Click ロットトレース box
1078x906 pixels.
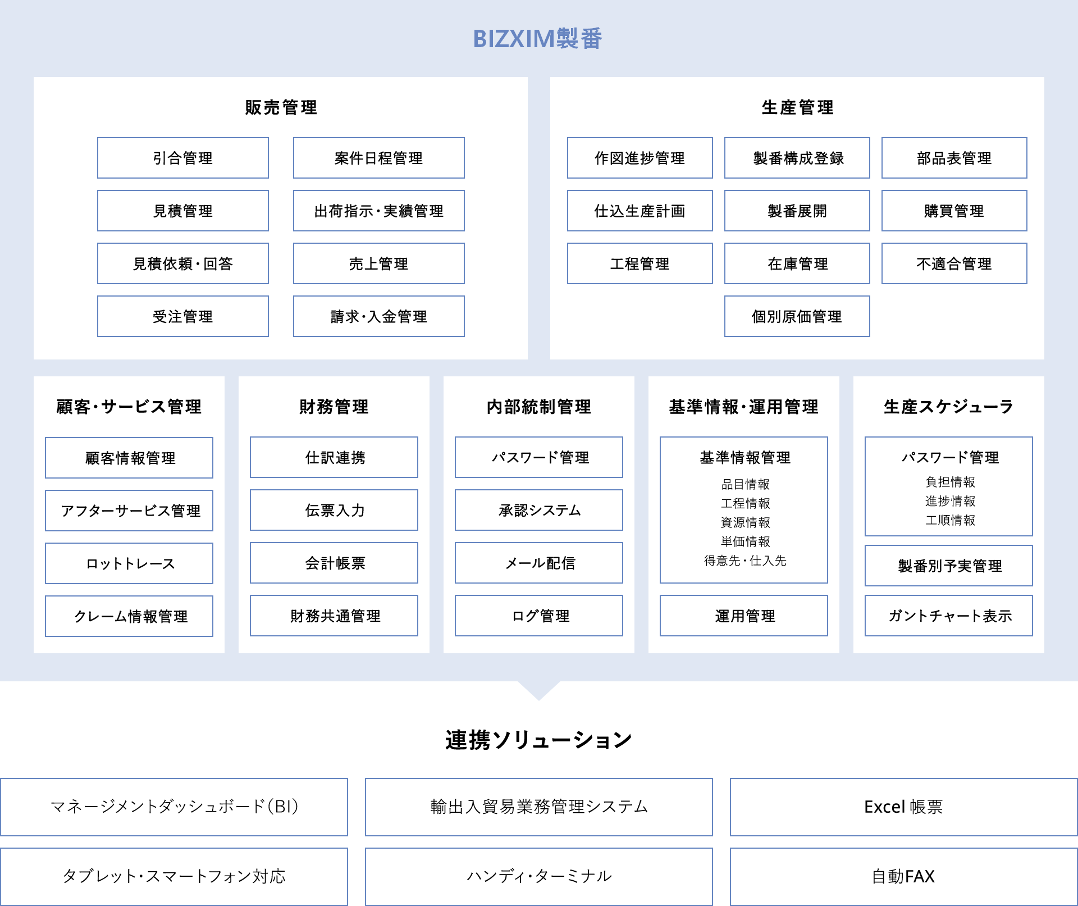[129, 563]
